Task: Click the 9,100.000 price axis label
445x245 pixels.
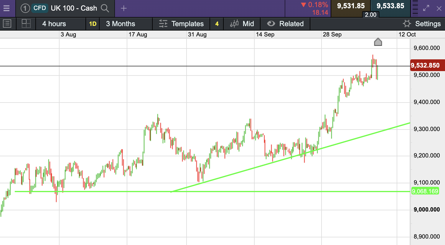Action: coord(427,182)
